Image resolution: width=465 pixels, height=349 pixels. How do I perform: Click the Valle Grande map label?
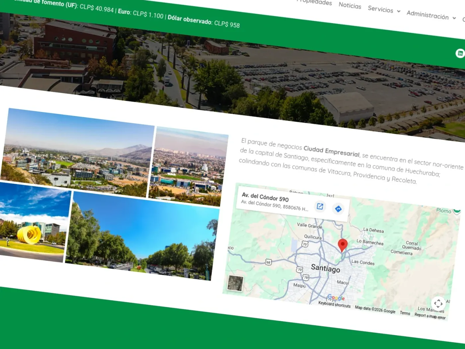pyautogui.click(x=310, y=225)
